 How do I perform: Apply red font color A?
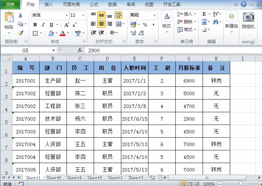(63, 33)
